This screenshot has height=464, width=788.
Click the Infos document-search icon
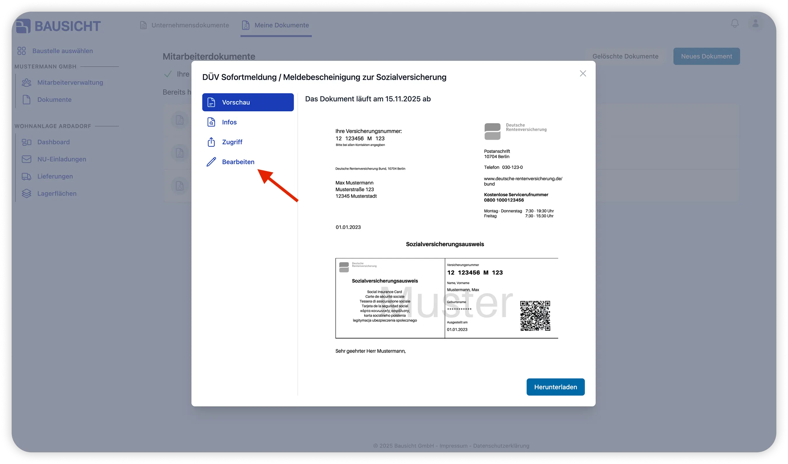point(211,122)
